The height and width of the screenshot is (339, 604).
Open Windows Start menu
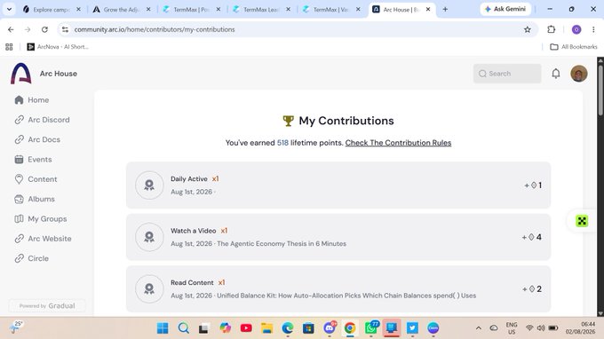tap(163, 328)
